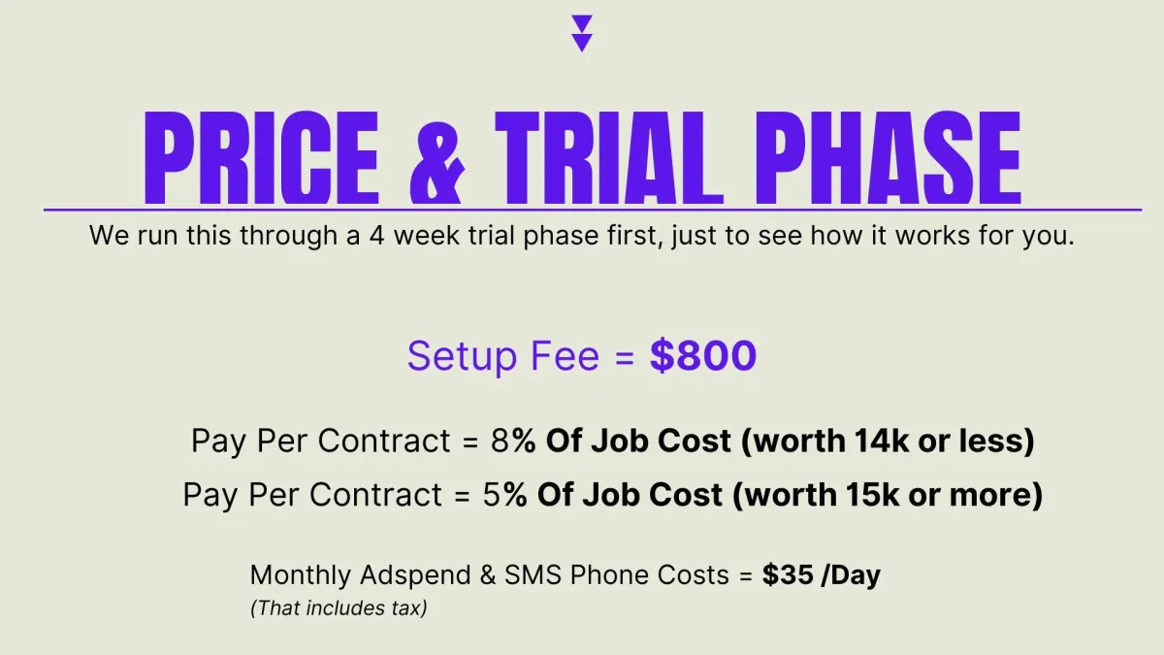Select the bold '$35 /Day' amount

coord(822,574)
